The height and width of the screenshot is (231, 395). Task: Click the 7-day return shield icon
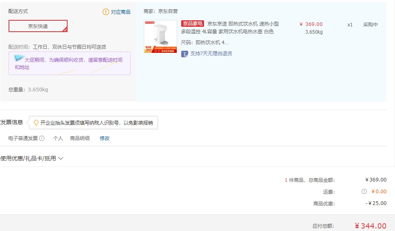184,54
